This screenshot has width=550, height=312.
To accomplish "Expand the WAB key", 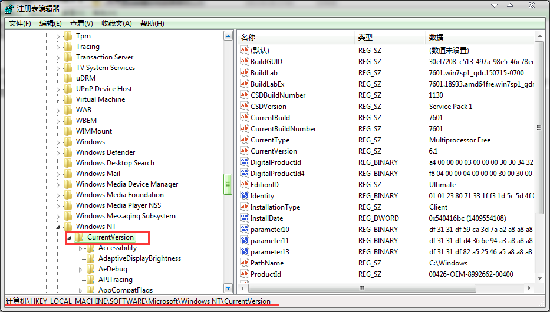I will coord(58,111).
